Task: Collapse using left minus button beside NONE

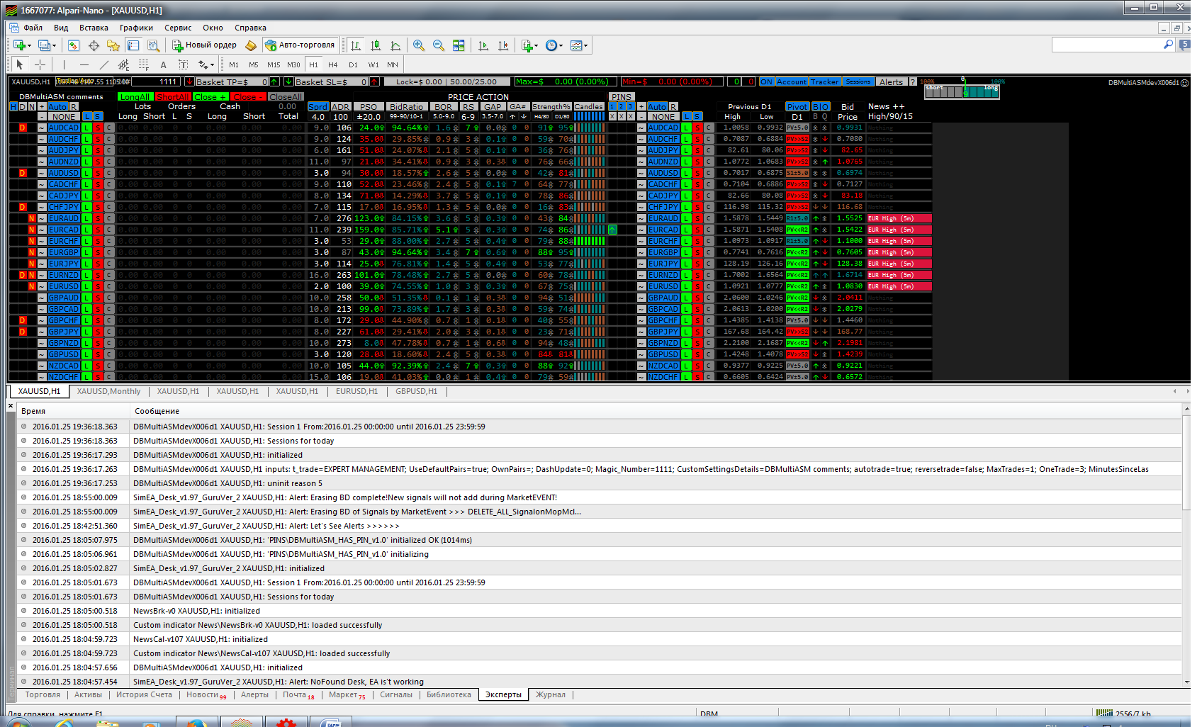Action: (42, 116)
